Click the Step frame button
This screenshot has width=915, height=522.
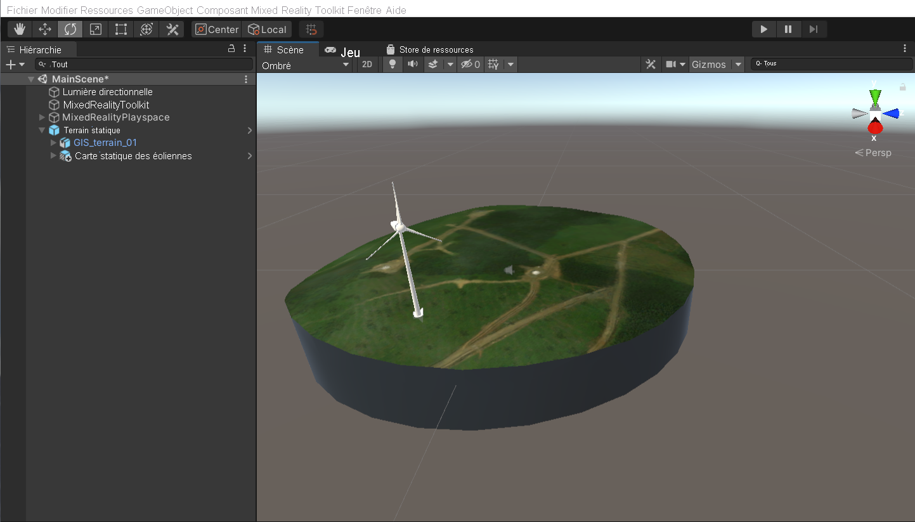814,29
